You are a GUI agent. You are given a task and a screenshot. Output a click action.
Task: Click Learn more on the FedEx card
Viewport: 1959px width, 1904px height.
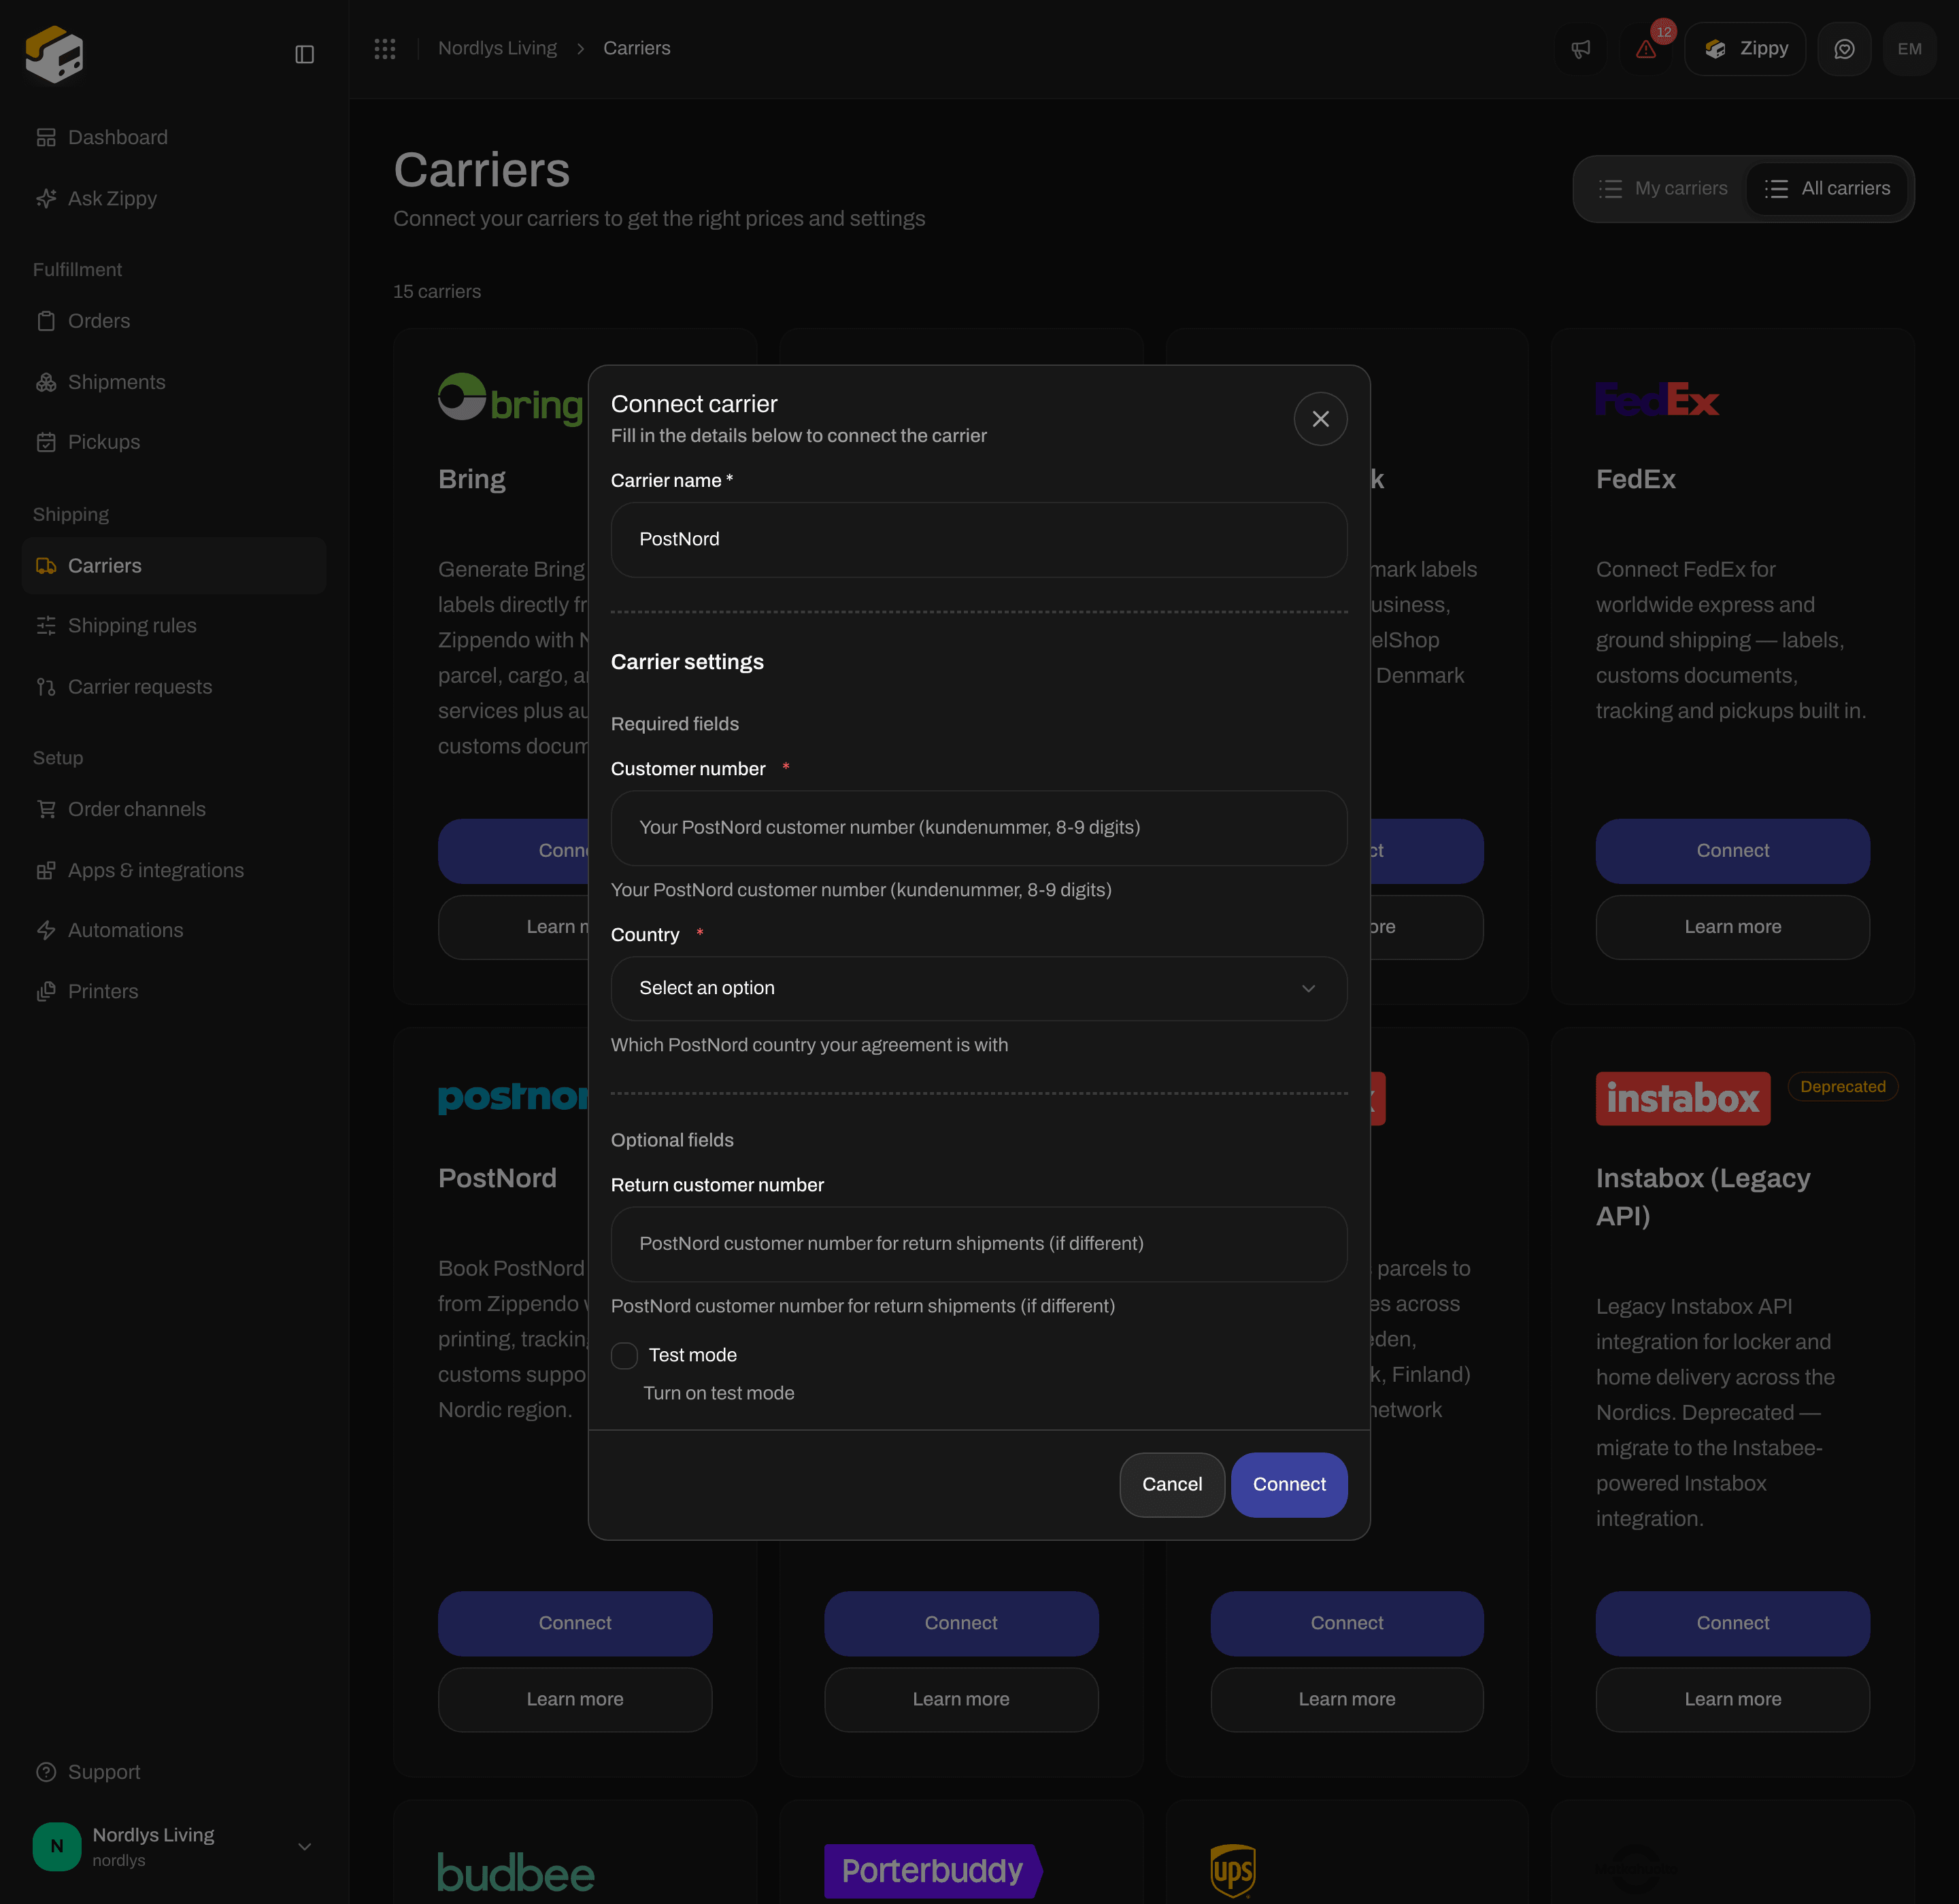pos(1732,927)
